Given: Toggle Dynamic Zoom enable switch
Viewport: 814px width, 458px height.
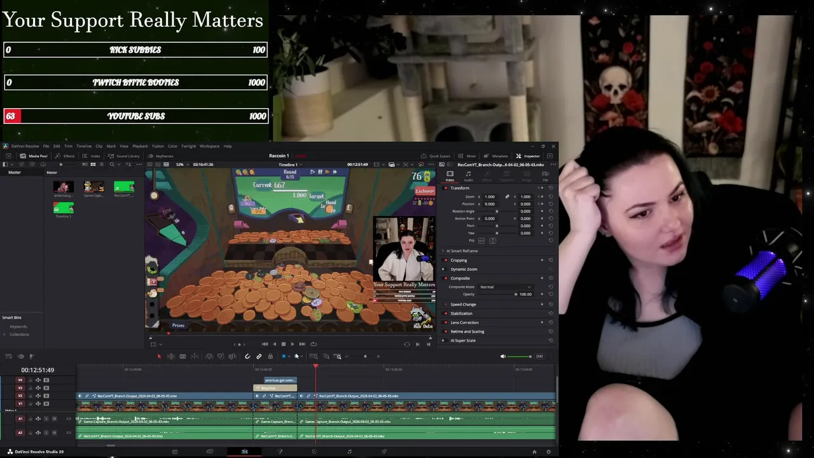Looking at the screenshot, I should 446,269.
